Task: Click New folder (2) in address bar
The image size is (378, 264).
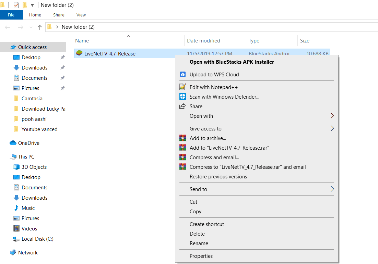Action: click(78, 27)
